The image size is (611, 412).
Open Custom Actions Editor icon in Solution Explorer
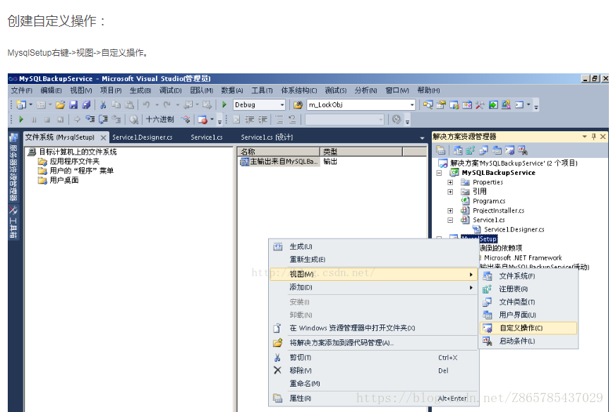coord(509,150)
